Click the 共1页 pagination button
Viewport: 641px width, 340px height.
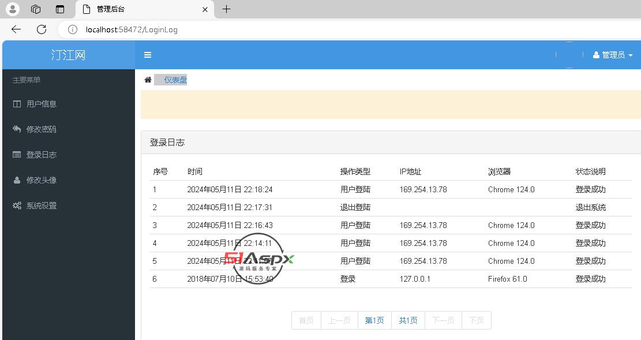[x=408, y=320]
